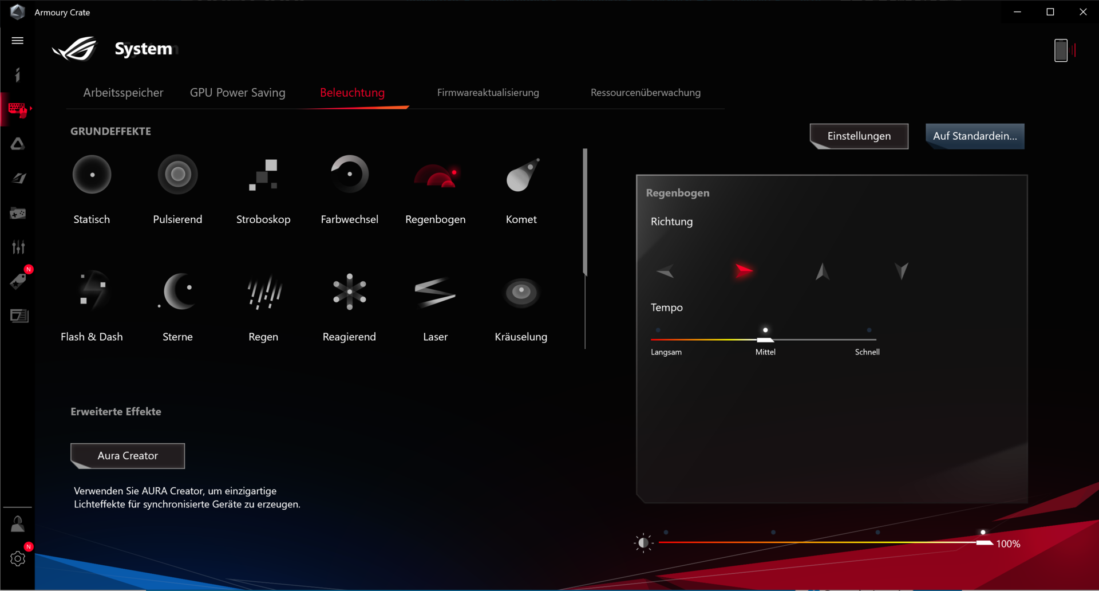Open scenario profiles sliders icon in sidebar
The height and width of the screenshot is (591, 1099).
18,247
